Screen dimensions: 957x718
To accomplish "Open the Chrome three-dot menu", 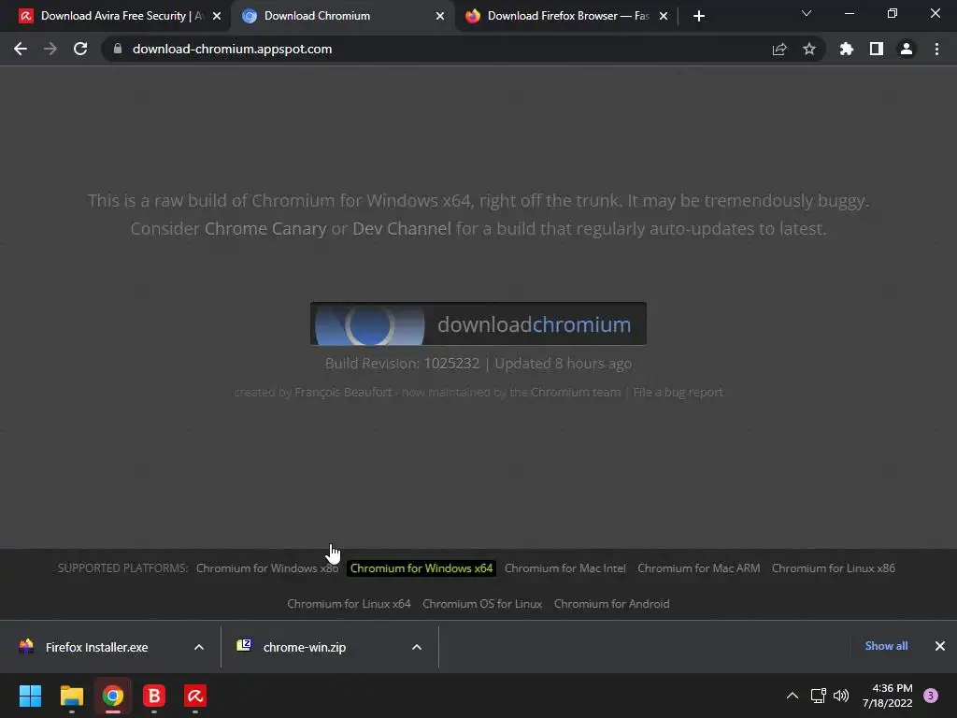I will click(x=936, y=49).
